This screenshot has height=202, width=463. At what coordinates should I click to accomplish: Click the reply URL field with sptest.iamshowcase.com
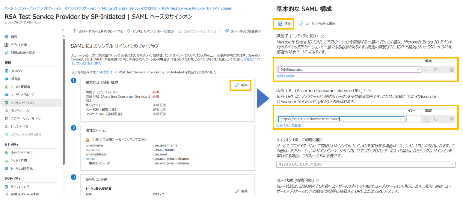tap(341, 119)
